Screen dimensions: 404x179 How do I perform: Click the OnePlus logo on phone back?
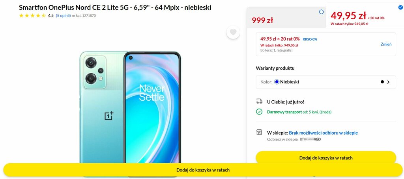coord(109,116)
